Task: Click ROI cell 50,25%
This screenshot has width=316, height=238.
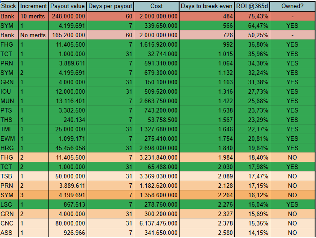Action: [x=252, y=35]
